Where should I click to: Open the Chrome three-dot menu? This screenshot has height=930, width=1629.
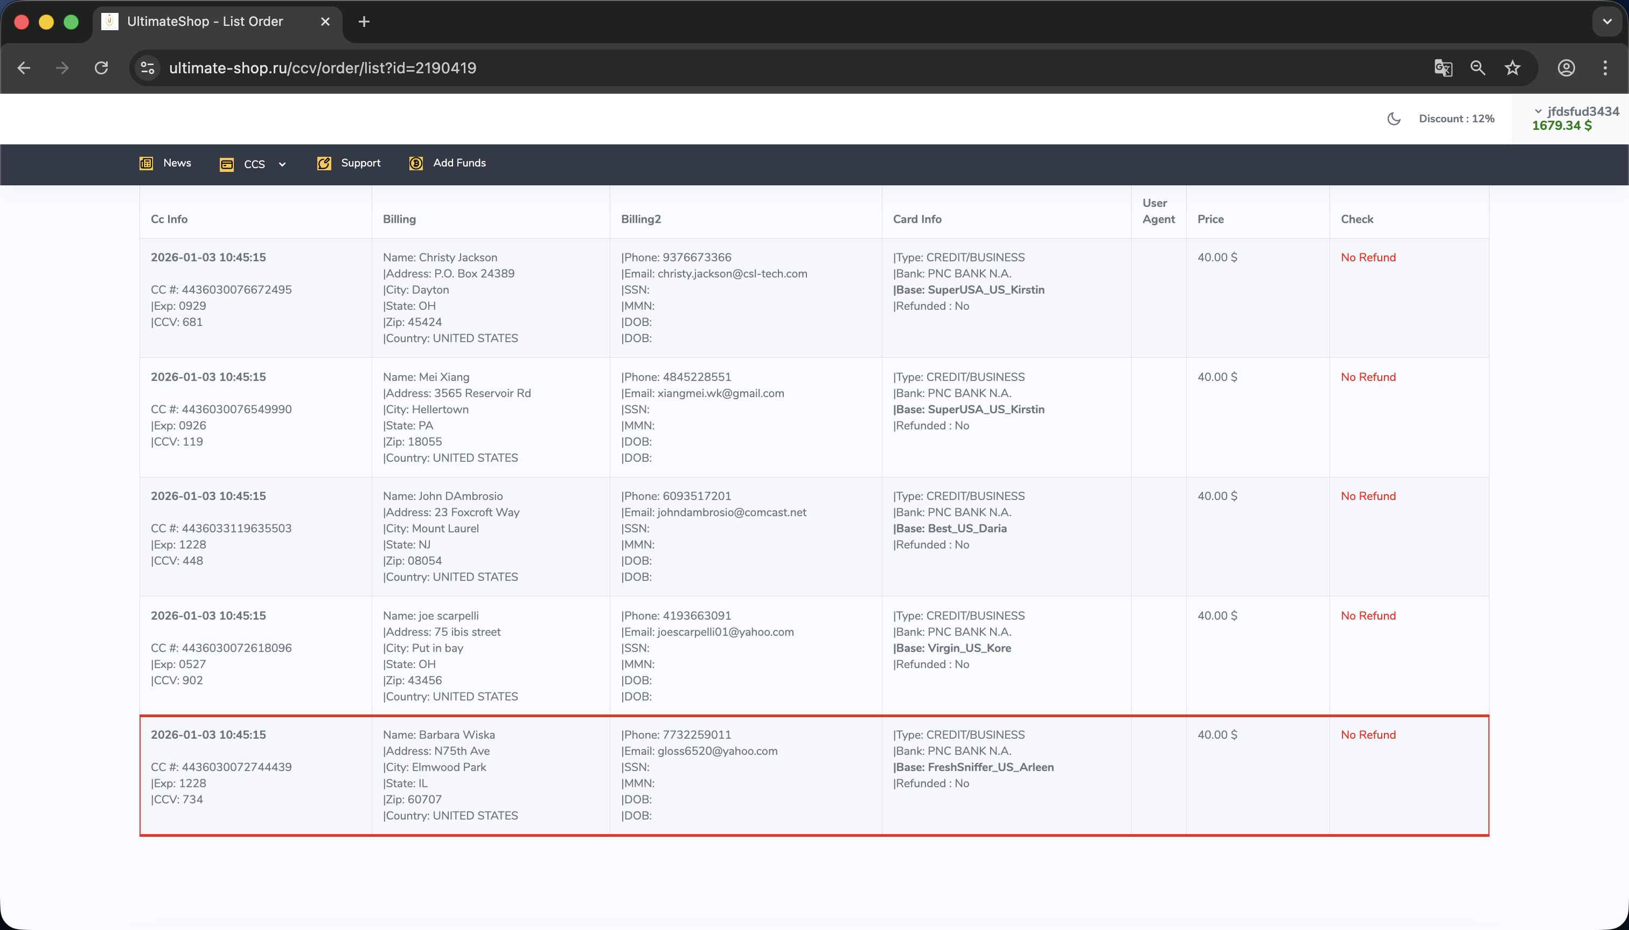(1605, 68)
